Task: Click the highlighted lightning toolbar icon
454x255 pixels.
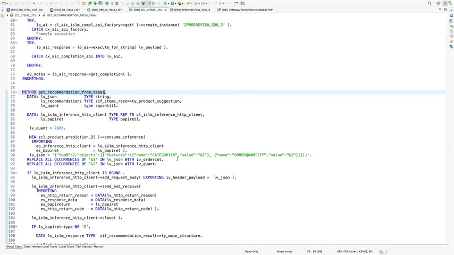Action: [x=149, y=4]
